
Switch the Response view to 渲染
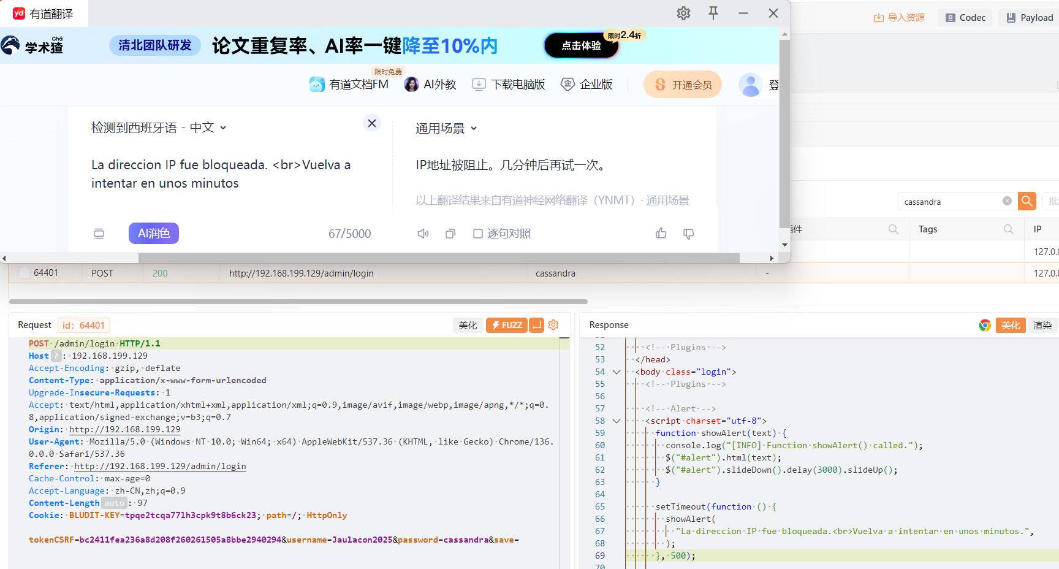pos(1042,325)
